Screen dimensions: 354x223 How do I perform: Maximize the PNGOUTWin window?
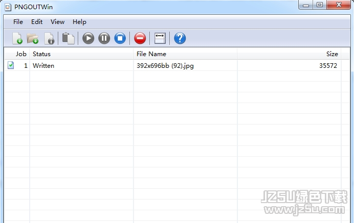click(320, 5)
